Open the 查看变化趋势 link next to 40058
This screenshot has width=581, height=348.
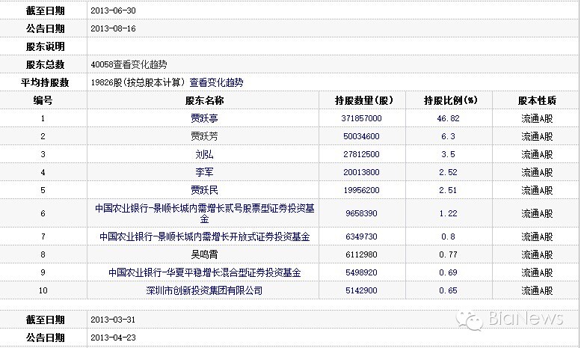[x=140, y=64]
